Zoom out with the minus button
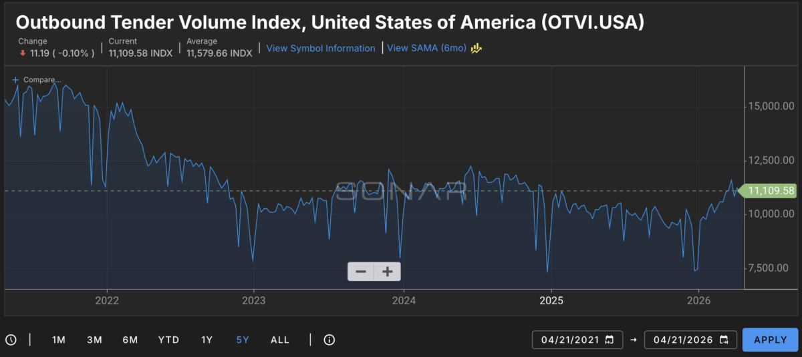The width and height of the screenshot is (802, 357). (x=361, y=272)
